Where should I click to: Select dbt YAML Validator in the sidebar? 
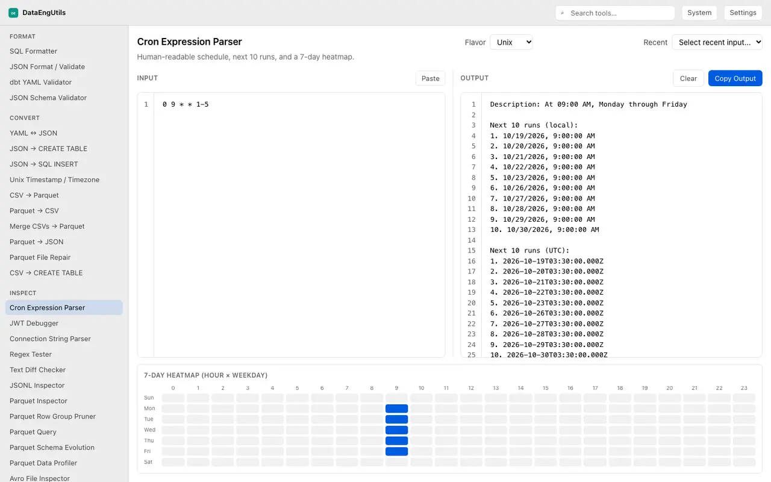(64, 83)
